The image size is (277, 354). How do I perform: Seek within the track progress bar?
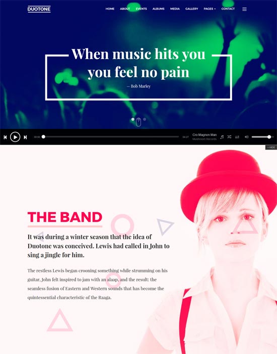point(111,137)
